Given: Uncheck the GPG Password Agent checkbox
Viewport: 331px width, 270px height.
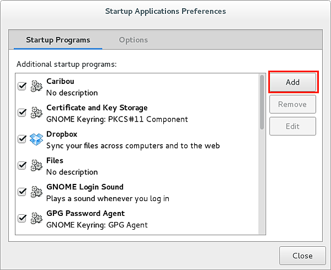Looking at the screenshot, I should [x=22, y=219].
